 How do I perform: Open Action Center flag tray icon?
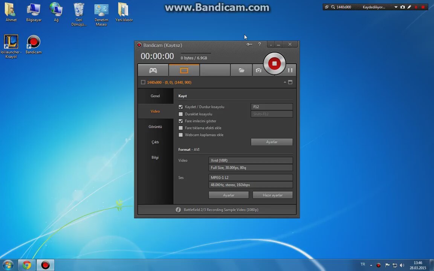click(387, 265)
